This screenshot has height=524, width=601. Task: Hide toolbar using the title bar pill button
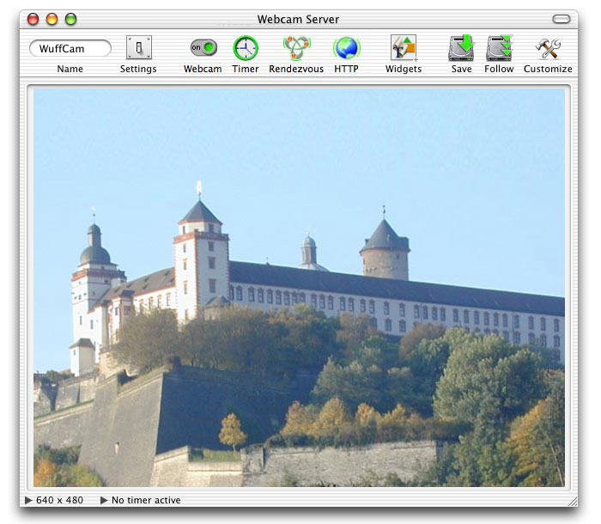pos(562,19)
